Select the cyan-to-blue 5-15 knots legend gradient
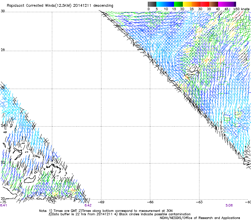251x220 pixels. (x=165, y=4)
